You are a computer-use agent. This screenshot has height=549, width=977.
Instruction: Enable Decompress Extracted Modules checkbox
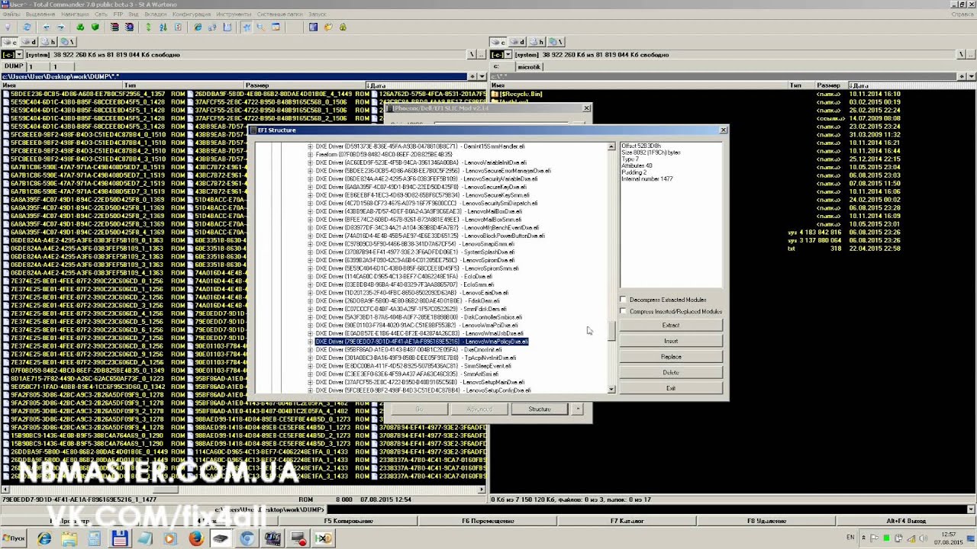tap(623, 300)
